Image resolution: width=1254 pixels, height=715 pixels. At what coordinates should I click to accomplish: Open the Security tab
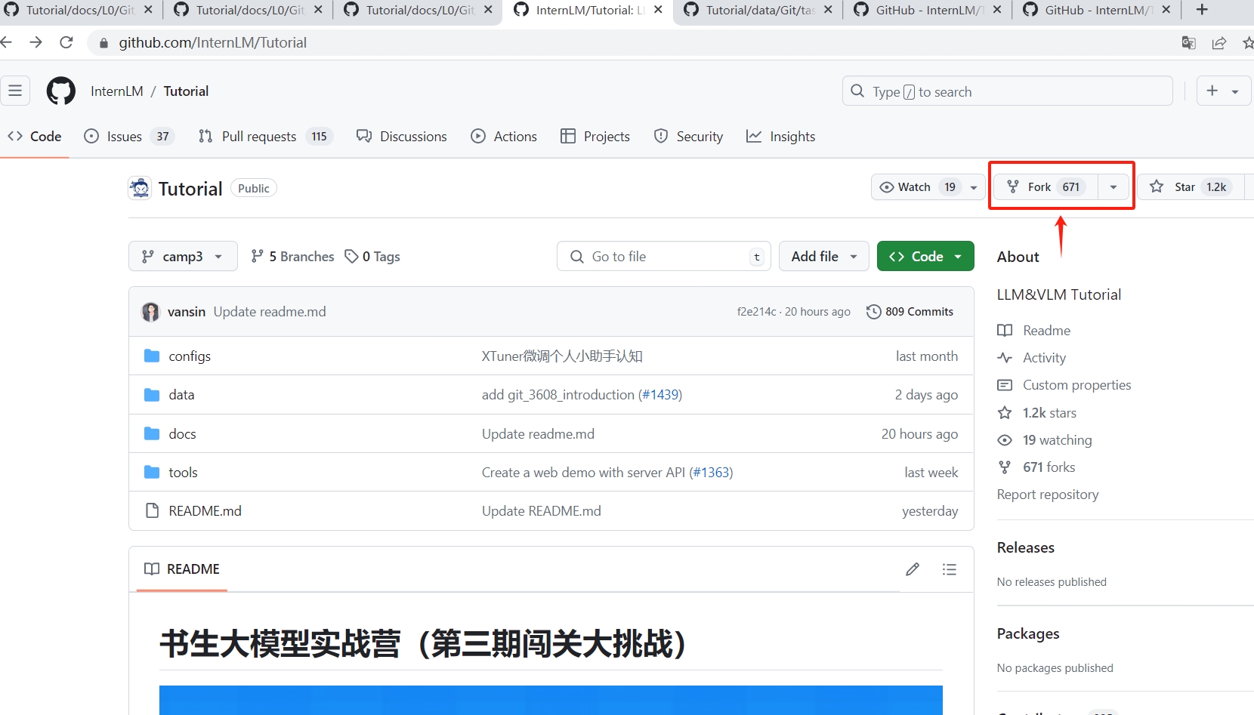point(688,137)
